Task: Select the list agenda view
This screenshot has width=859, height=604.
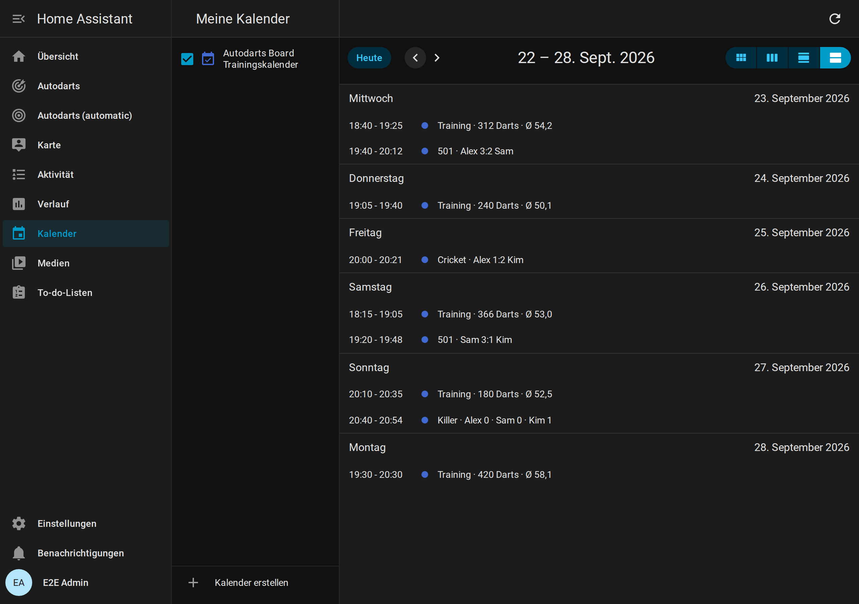Action: pyautogui.click(x=835, y=58)
